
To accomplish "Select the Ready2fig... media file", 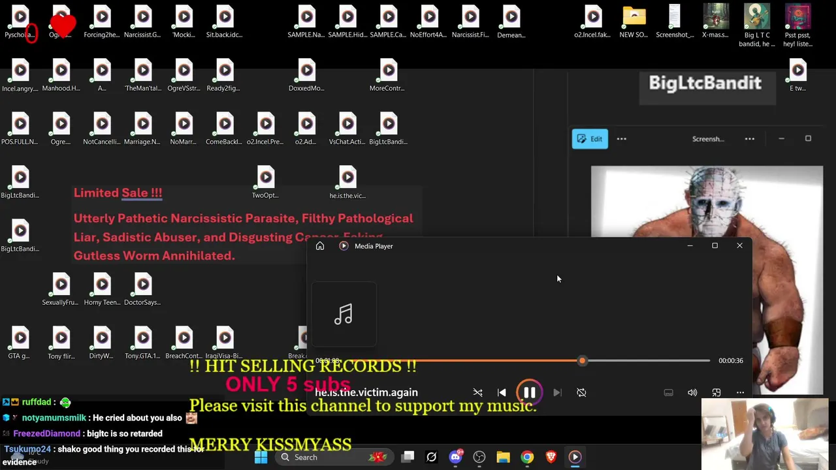I will [x=225, y=76].
